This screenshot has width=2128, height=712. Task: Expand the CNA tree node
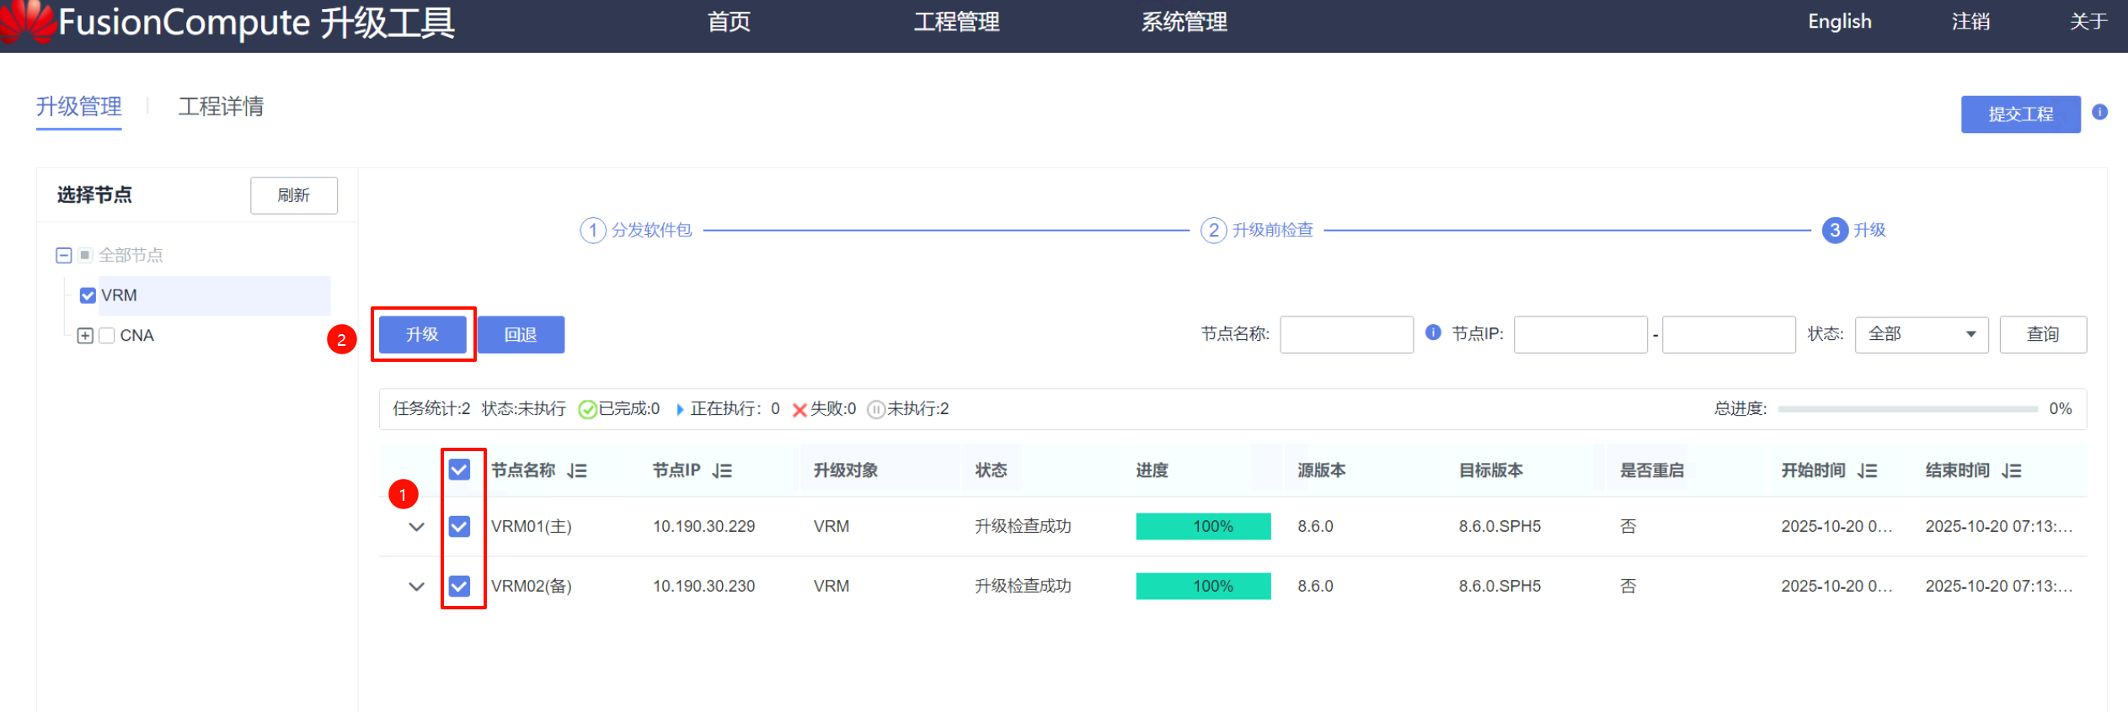[x=85, y=336]
